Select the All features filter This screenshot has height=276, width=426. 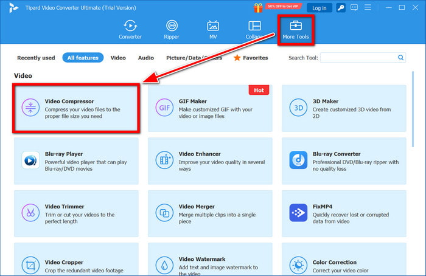click(83, 58)
